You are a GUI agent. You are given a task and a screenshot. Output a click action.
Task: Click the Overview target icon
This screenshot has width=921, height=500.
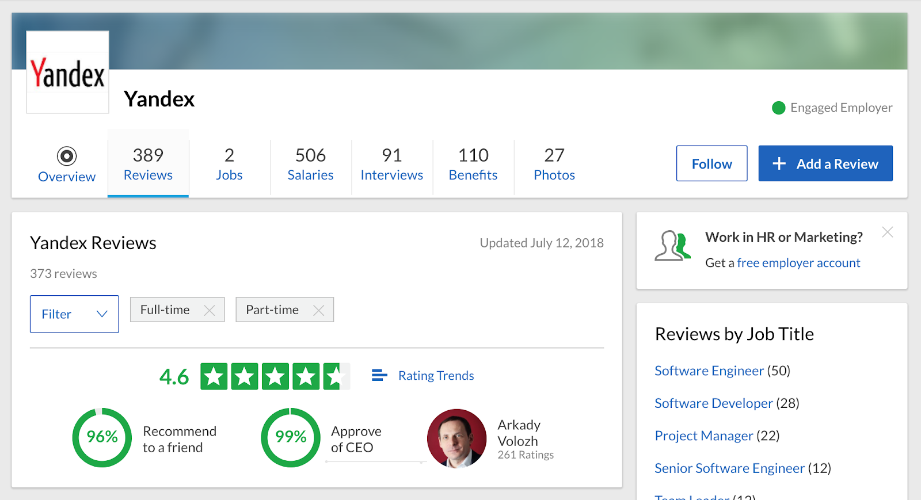point(67,156)
